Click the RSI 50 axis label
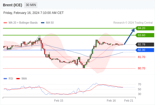 click(x=139, y=89)
